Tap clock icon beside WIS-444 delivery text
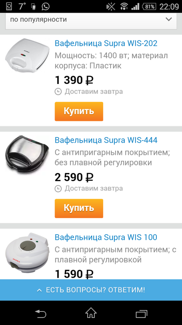This screenshot has width=182, height=325. pos(58,188)
